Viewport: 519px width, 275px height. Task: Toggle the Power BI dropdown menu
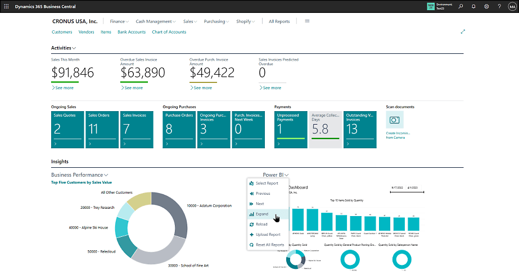point(276,175)
